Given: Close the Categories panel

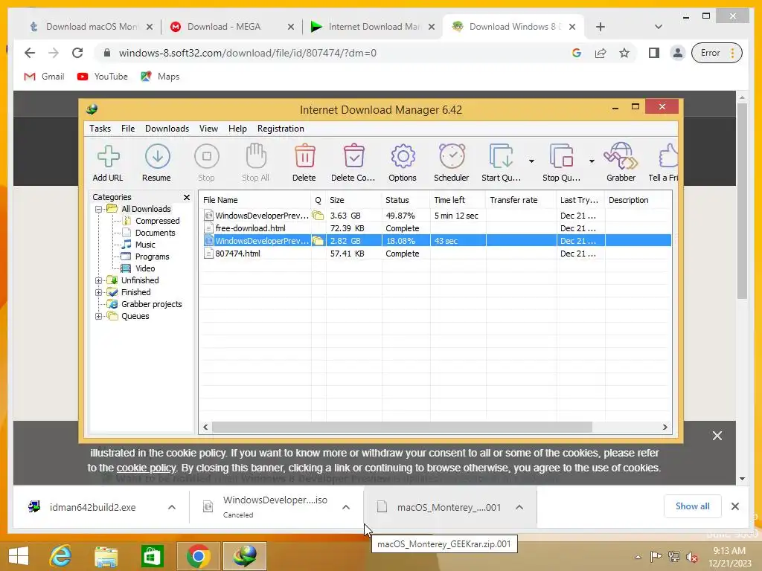Looking at the screenshot, I should pos(187,197).
